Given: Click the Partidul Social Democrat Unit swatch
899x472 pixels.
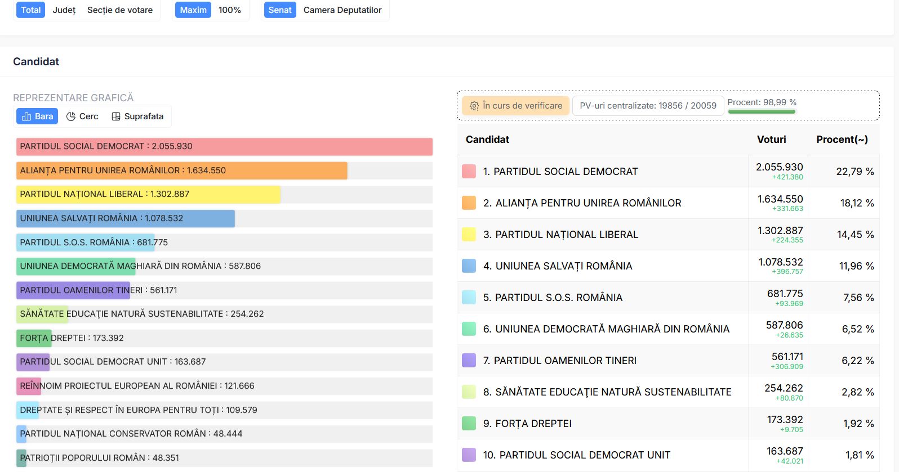Looking at the screenshot, I should coord(469,455).
